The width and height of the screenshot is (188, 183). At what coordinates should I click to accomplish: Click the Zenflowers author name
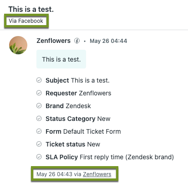(x=54, y=41)
